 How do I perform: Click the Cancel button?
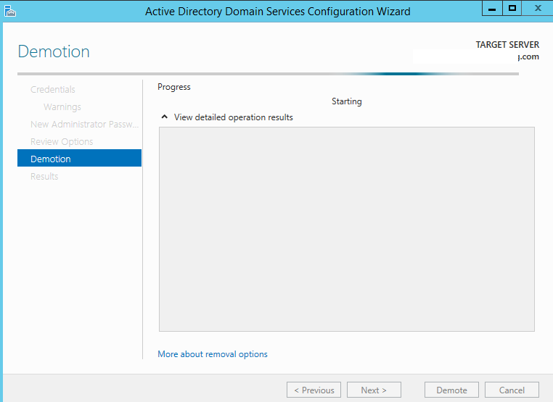tap(512, 390)
